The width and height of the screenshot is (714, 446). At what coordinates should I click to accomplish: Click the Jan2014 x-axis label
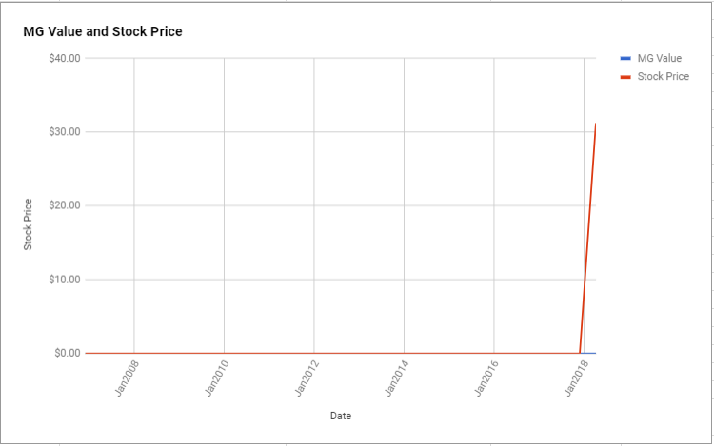click(397, 378)
